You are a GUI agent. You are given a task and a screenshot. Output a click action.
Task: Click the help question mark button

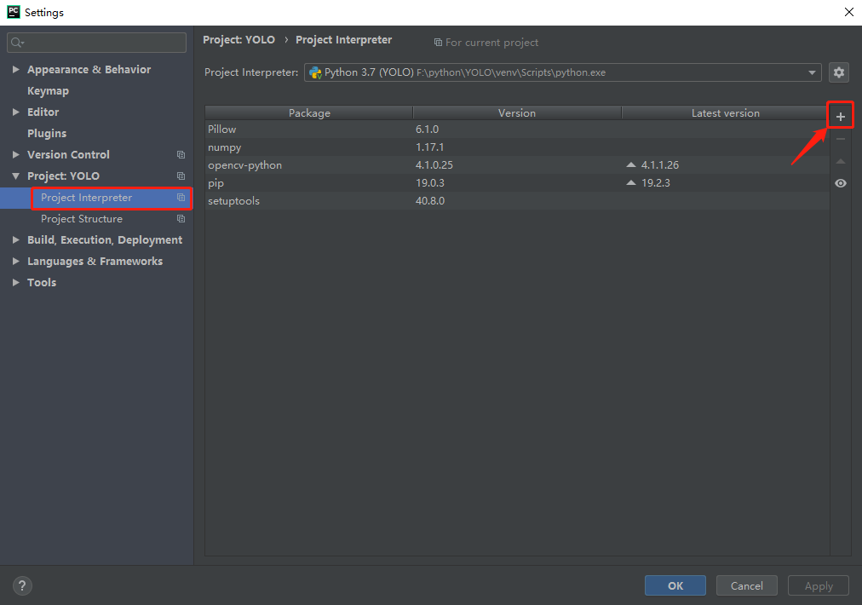tap(22, 585)
